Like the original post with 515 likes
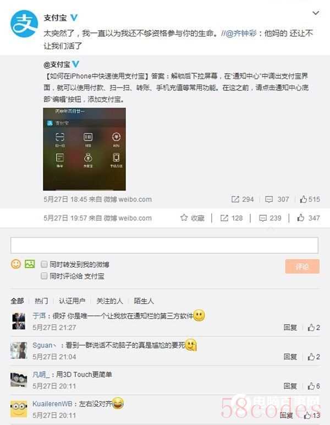Screen dimensions: 330x425 point(303,199)
